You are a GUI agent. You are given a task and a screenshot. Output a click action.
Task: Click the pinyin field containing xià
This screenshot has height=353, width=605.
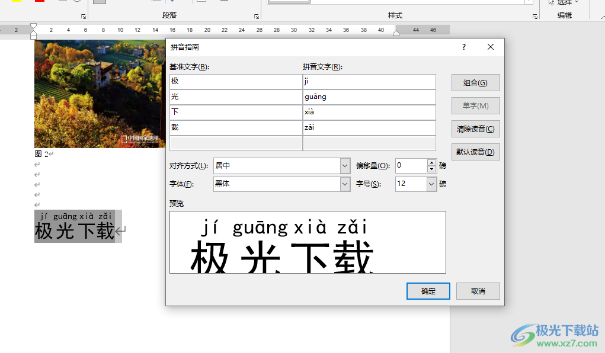tap(369, 113)
